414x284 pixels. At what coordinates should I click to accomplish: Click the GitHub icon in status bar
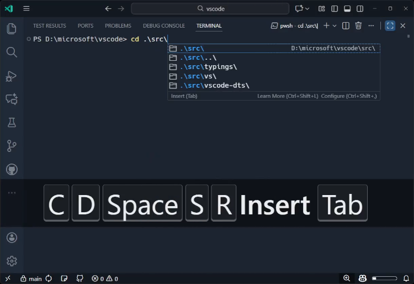tap(79, 278)
